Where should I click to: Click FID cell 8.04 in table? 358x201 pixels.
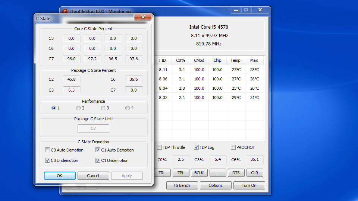point(163,88)
